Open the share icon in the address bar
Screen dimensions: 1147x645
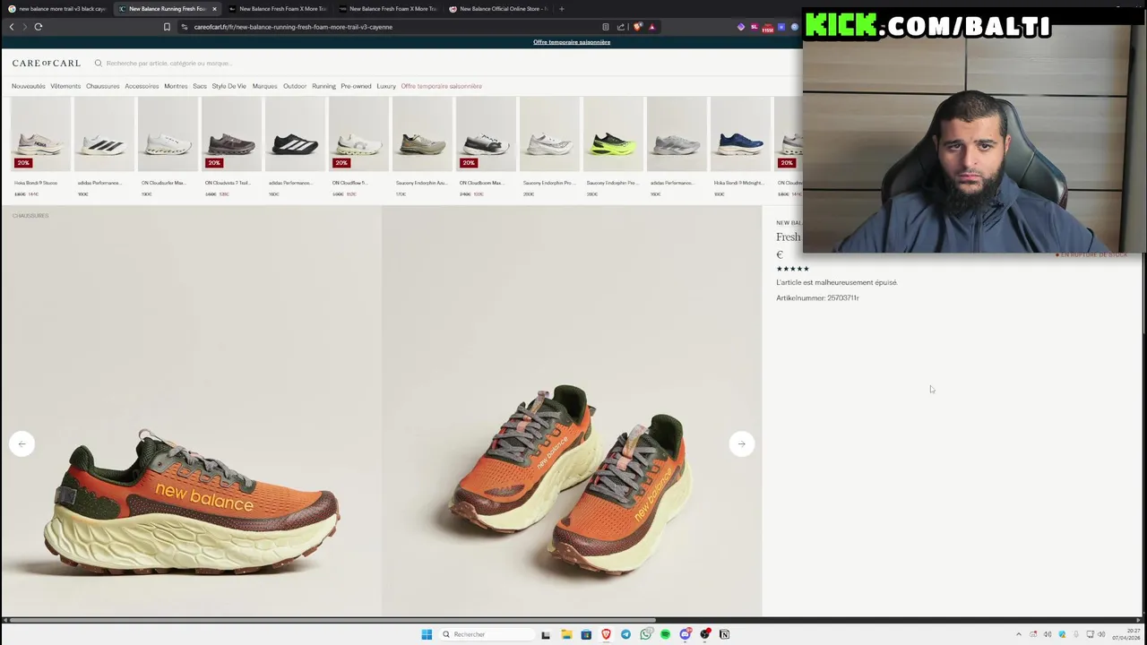point(620,27)
